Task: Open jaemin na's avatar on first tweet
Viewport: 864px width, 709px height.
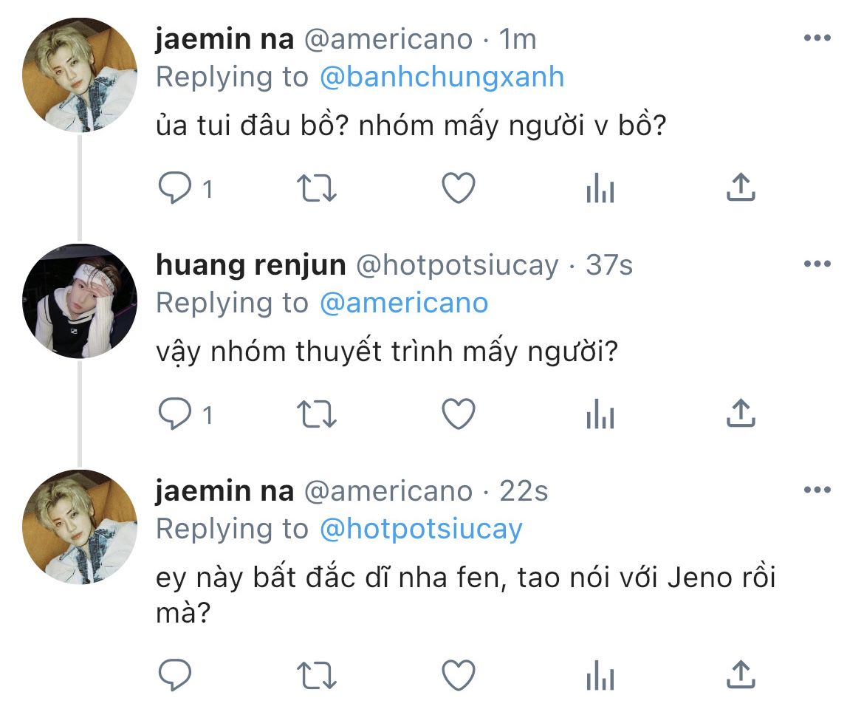Action: coord(80,75)
